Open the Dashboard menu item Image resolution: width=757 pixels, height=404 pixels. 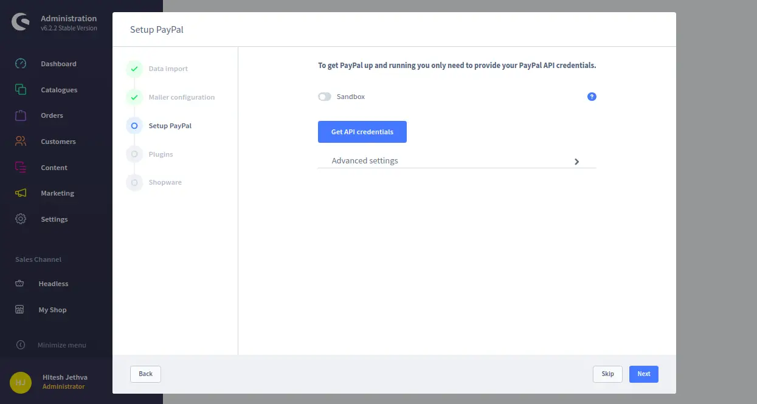[x=58, y=64]
